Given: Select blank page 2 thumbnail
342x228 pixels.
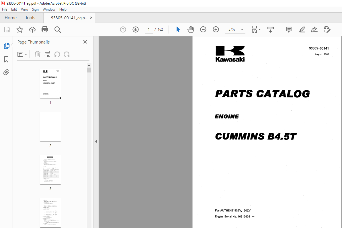Looking at the screenshot, I should (50, 127).
